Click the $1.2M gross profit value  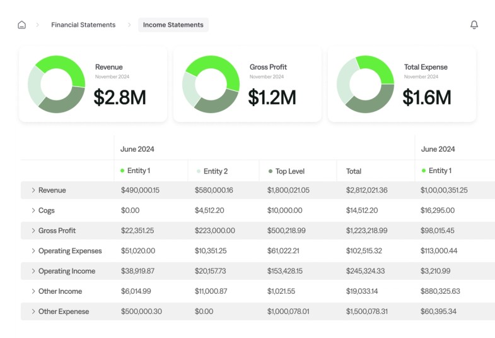(x=272, y=97)
